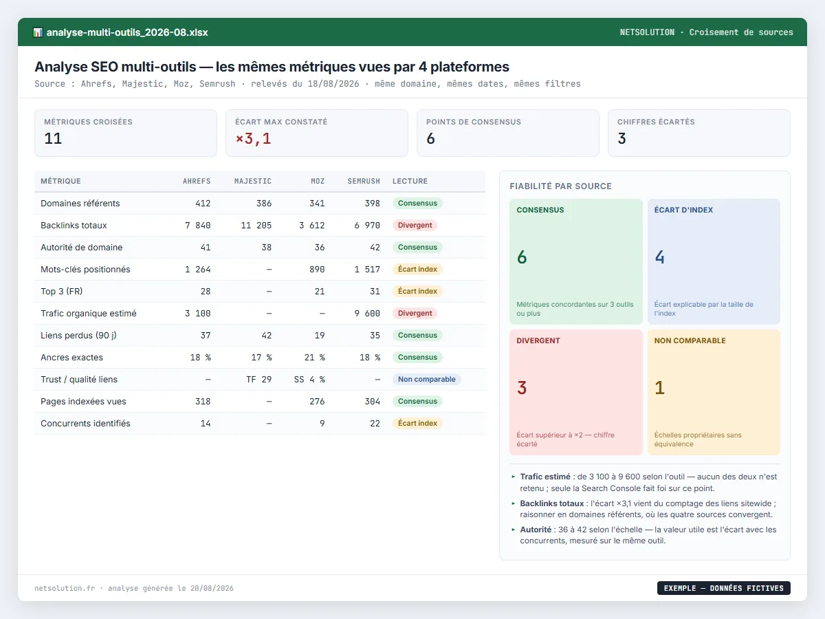Click the Majestic value 11 205

coord(256,226)
